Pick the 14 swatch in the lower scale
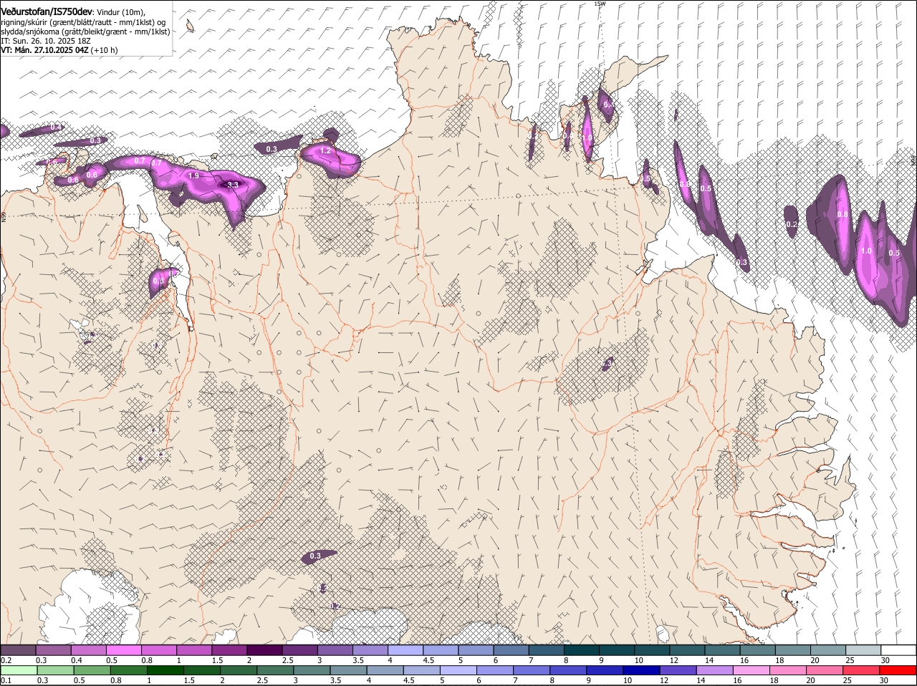The height and width of the screenshot is (686, 917). (715, 670)
